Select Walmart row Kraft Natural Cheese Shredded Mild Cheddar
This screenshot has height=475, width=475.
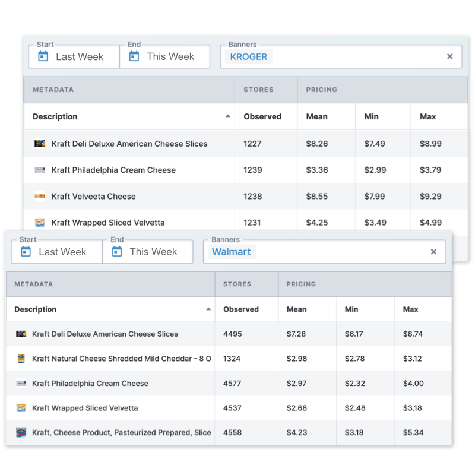(229, 359)
